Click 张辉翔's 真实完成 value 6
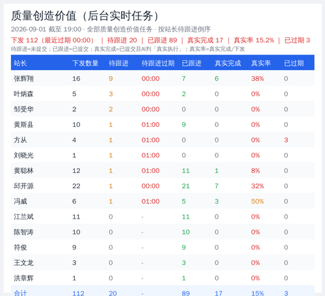325x296 pixels. pos(216,79)
